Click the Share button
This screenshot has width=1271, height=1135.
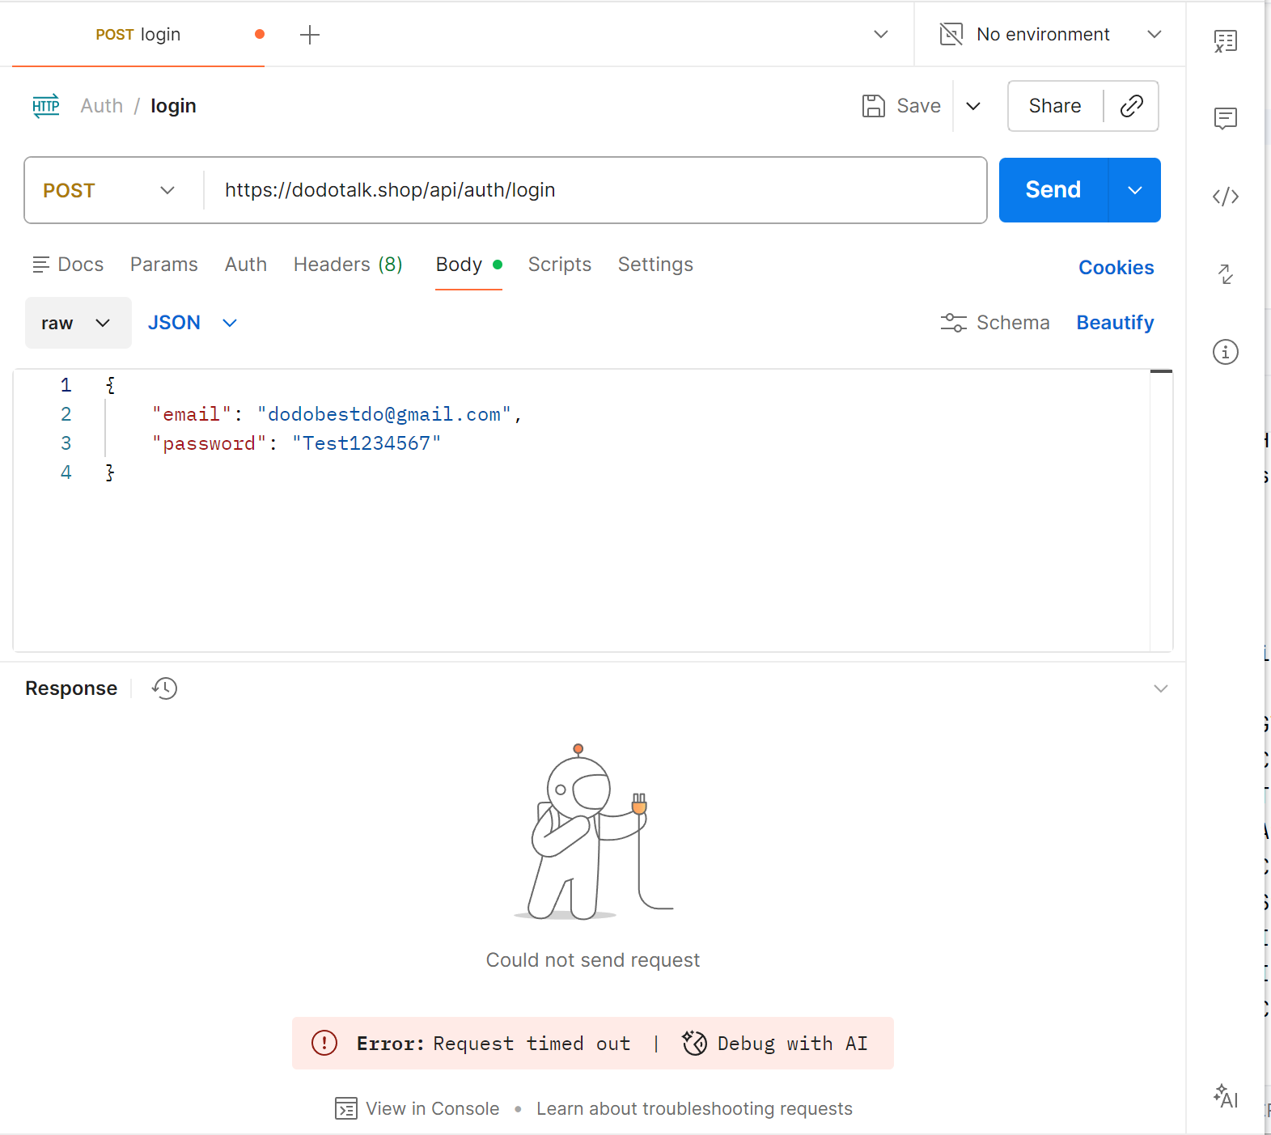[1055, 106]
